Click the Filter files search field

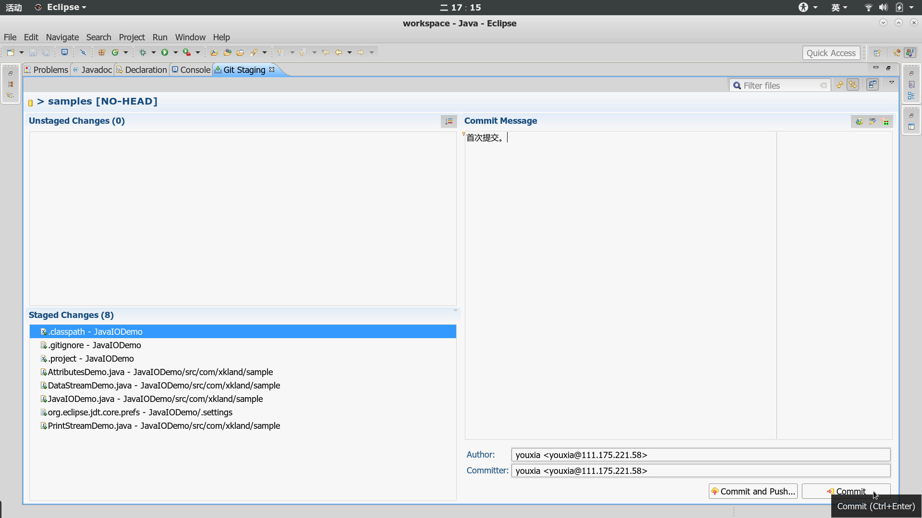tap(780, 85)
